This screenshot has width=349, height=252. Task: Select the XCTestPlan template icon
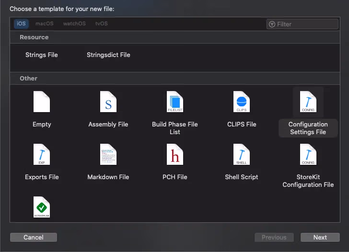(x=42, y=207)
